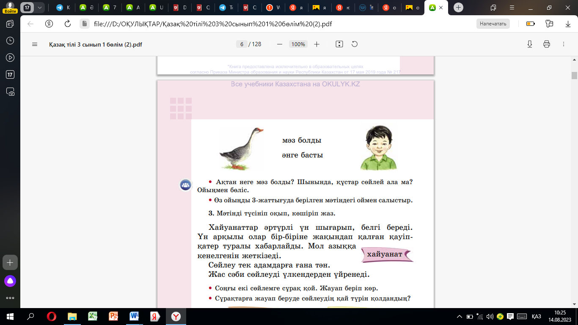The height and width of the screenshot is (325, 578).
Task: Open Word from the taskbar
Action: pos(134,317)
